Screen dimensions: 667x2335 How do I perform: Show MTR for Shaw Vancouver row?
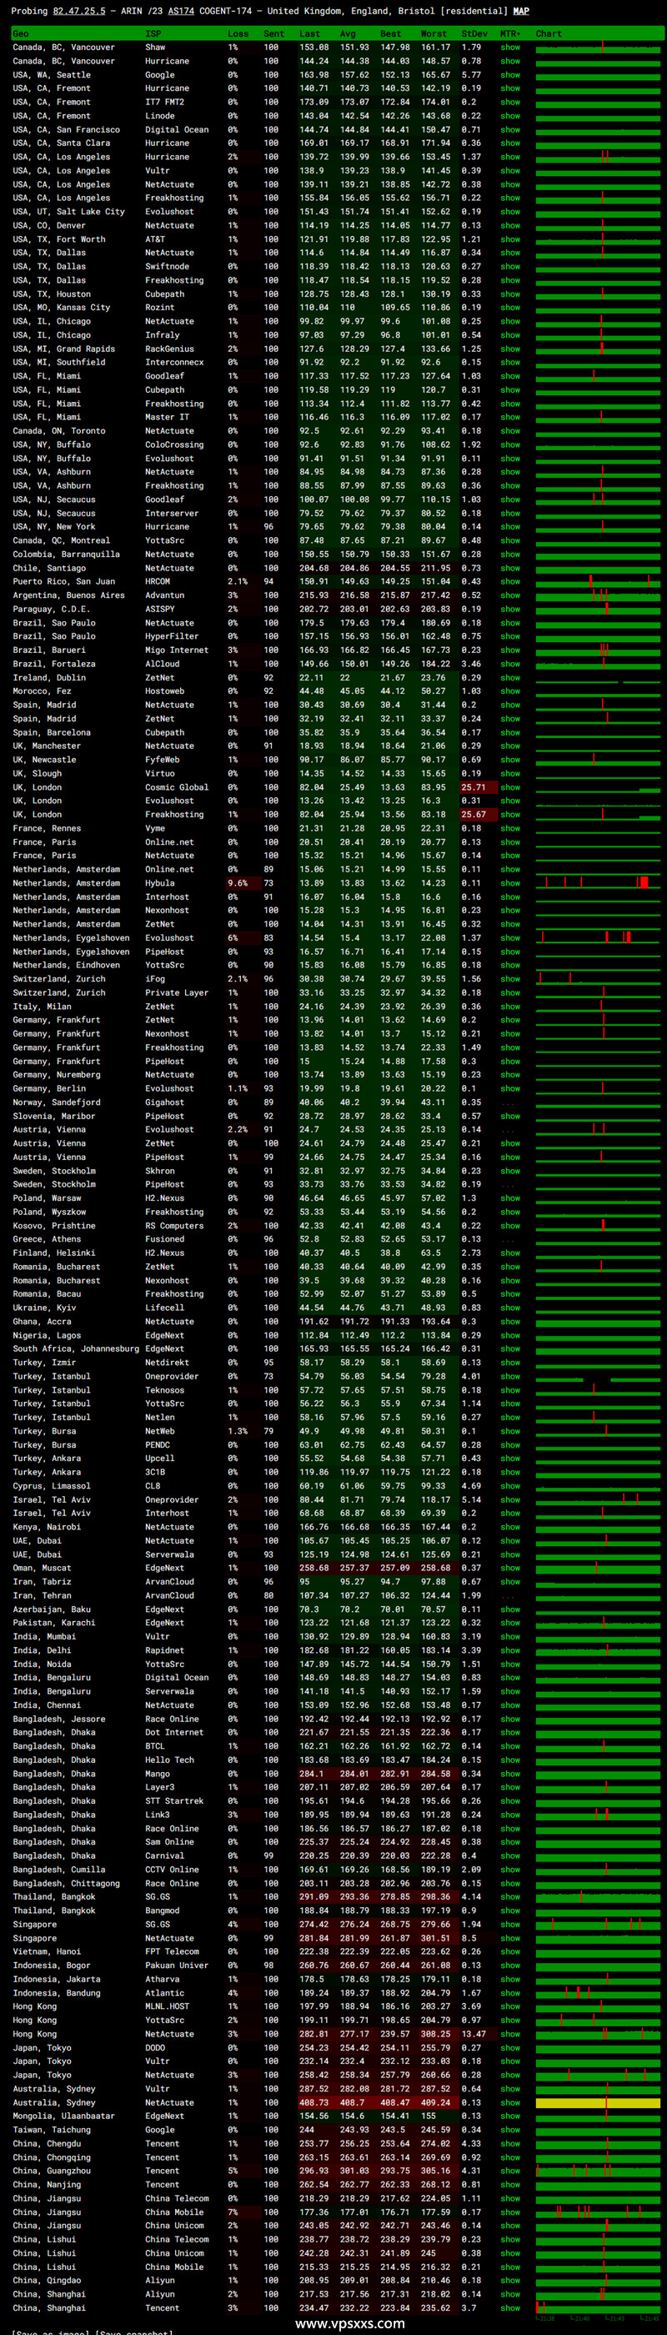point(510,48)
